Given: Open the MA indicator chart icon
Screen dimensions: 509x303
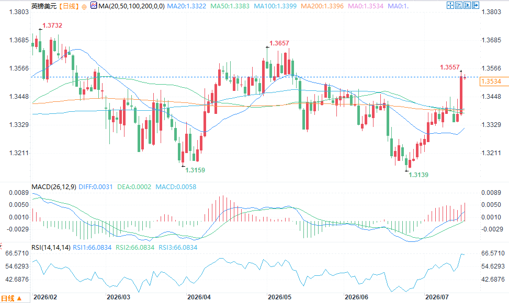Looking at the screenshot, I should pos(94,6).
